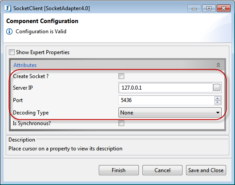Click the Decoding Type dropdown arrow
The image size is (235, 185).
point(218,113)
